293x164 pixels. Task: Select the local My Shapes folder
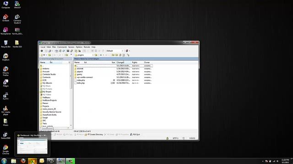pos(47,92)
